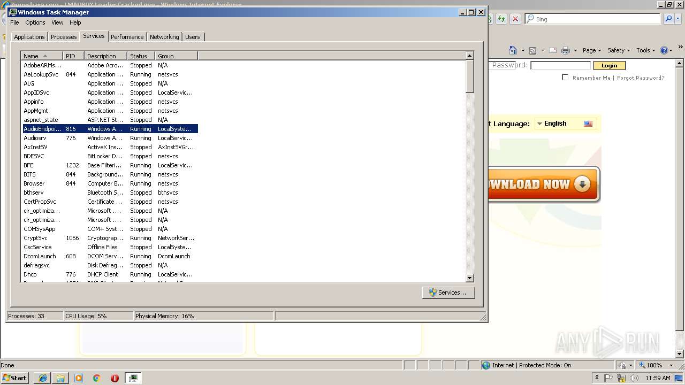The width and height of the screenshot is (685, 385).
Task: Click the services list scroll down arrow
Action: (470, 278)
